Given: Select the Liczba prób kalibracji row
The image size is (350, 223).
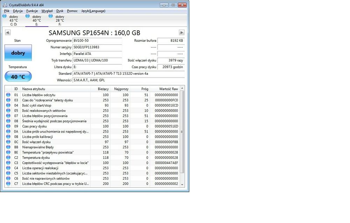Looking at the screenshot, I should point(92,136).
